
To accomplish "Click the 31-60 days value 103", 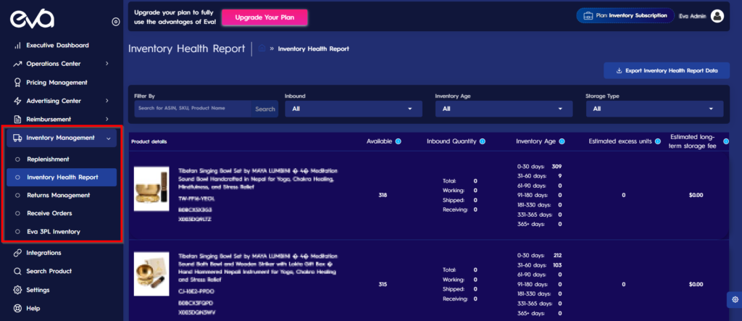I will click(557, 265).
